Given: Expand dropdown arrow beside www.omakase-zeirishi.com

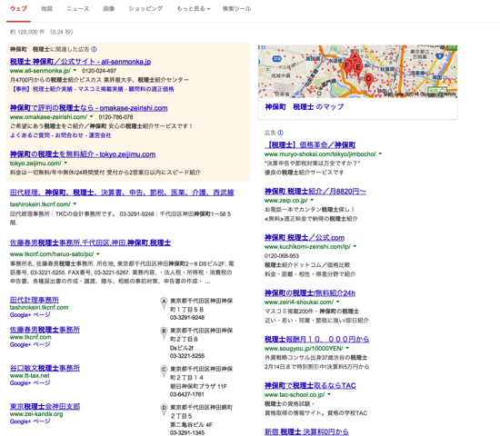Looking at the screenshot, I should (x=92, y=116).
